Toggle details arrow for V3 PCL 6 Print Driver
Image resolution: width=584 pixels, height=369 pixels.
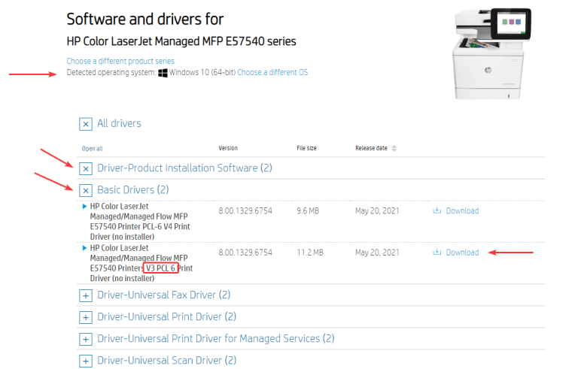click(x=84, y=247)
